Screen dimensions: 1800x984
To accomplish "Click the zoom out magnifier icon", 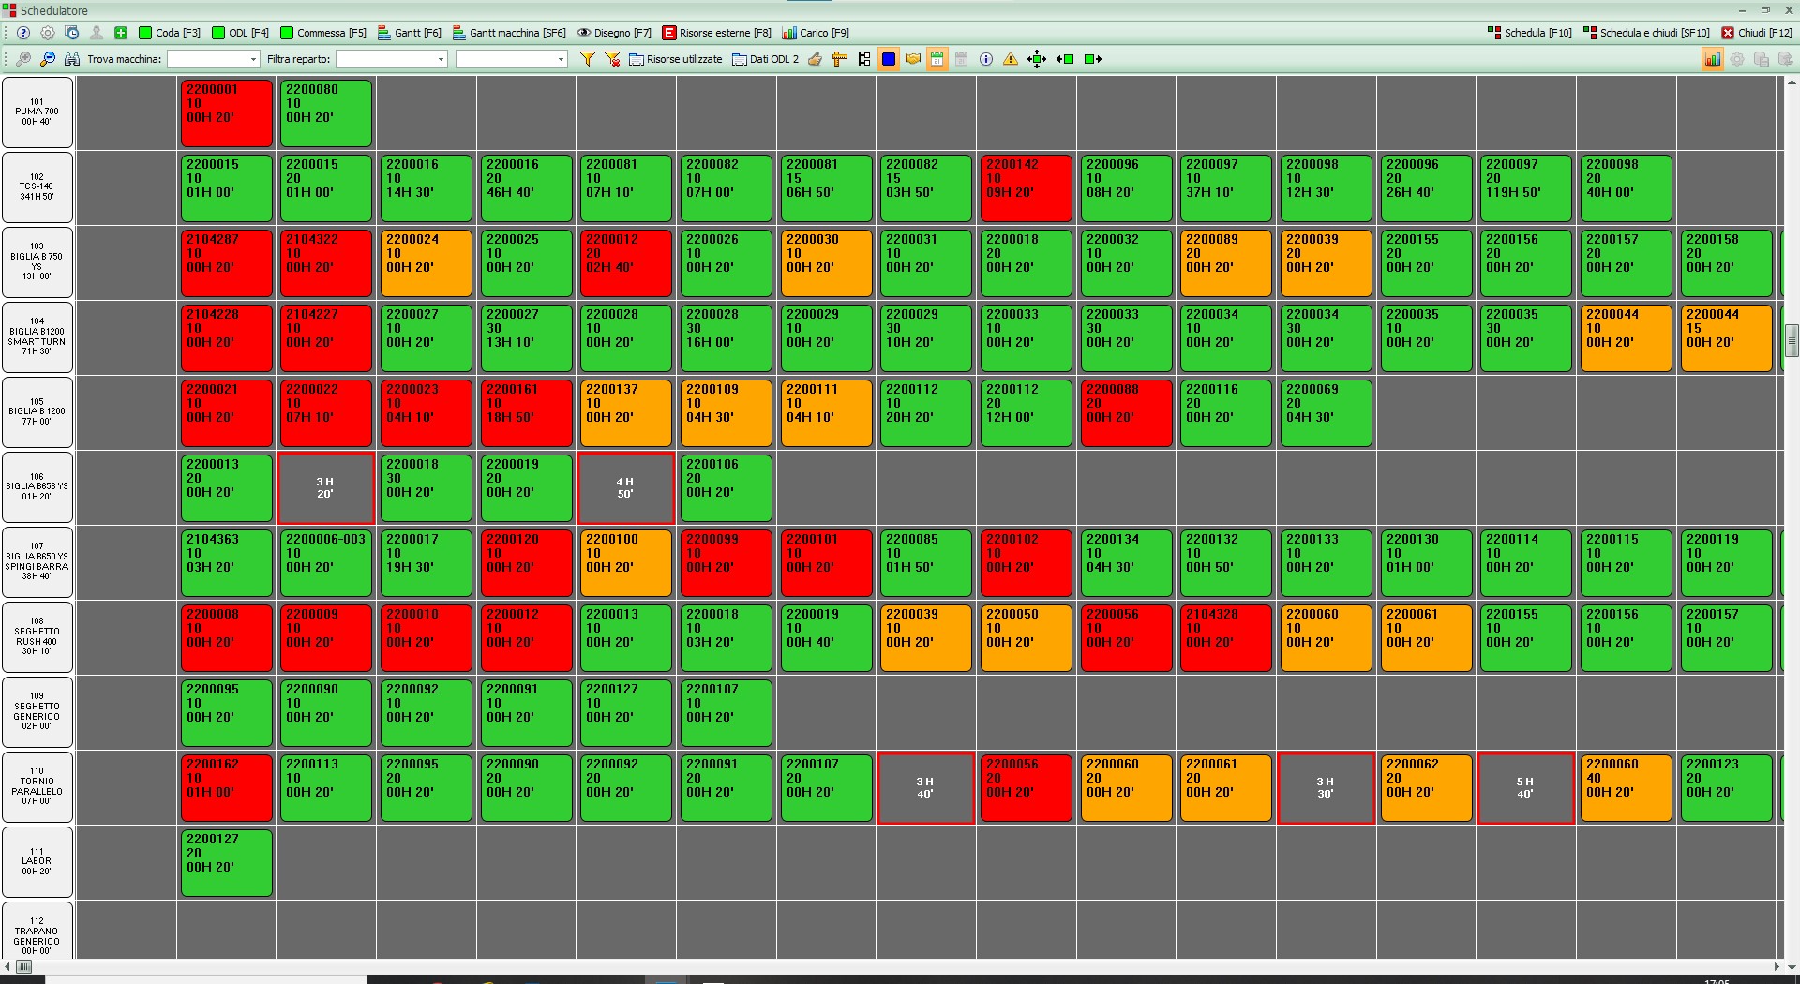I will pos(48,59).
